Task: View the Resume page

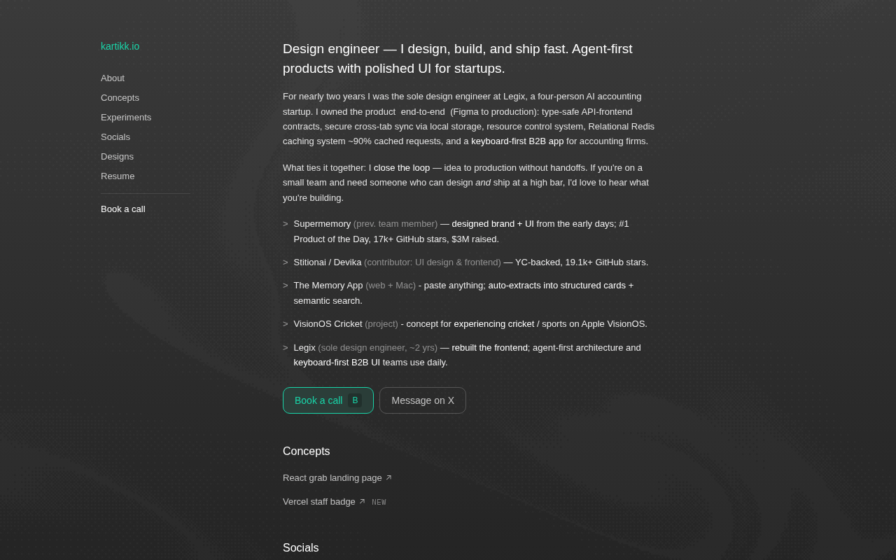Action: point(118,176)
